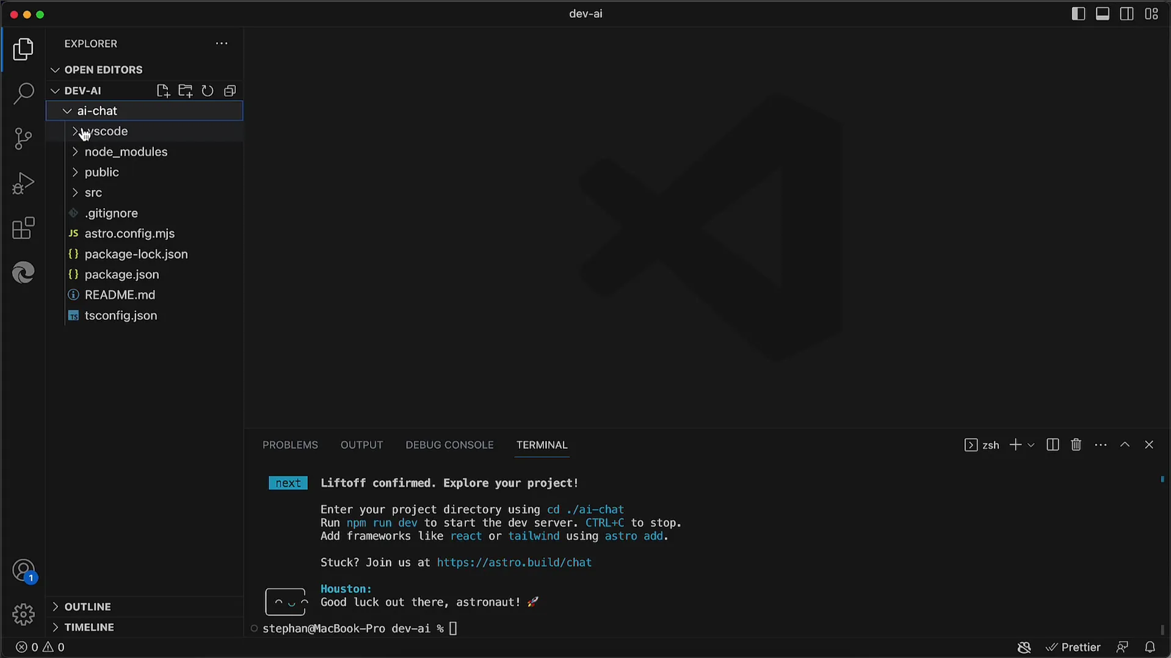Viewport: 1171px width, 658px height.
Task: Click the Prettier status bar item
Action: pos(1073,647)
